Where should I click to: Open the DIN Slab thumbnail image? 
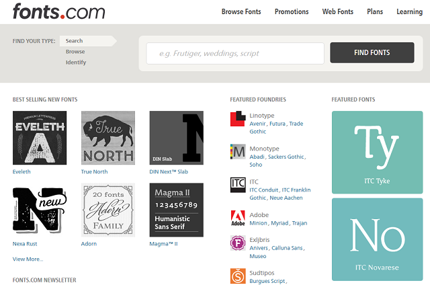coord(176,138)
